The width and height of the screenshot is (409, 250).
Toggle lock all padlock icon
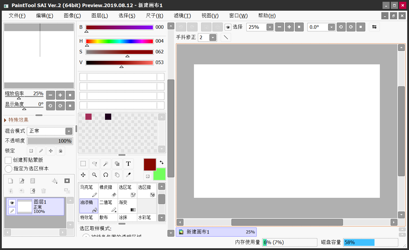[x=60, y=151]
